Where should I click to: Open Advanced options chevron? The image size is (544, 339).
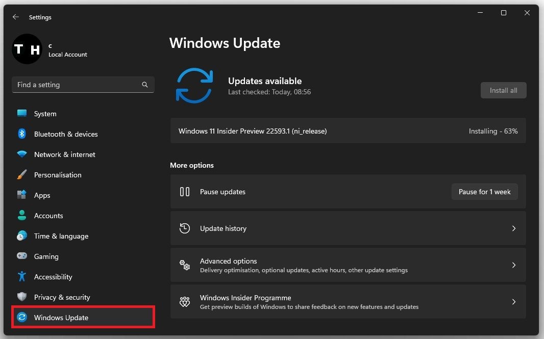point(514,265)
